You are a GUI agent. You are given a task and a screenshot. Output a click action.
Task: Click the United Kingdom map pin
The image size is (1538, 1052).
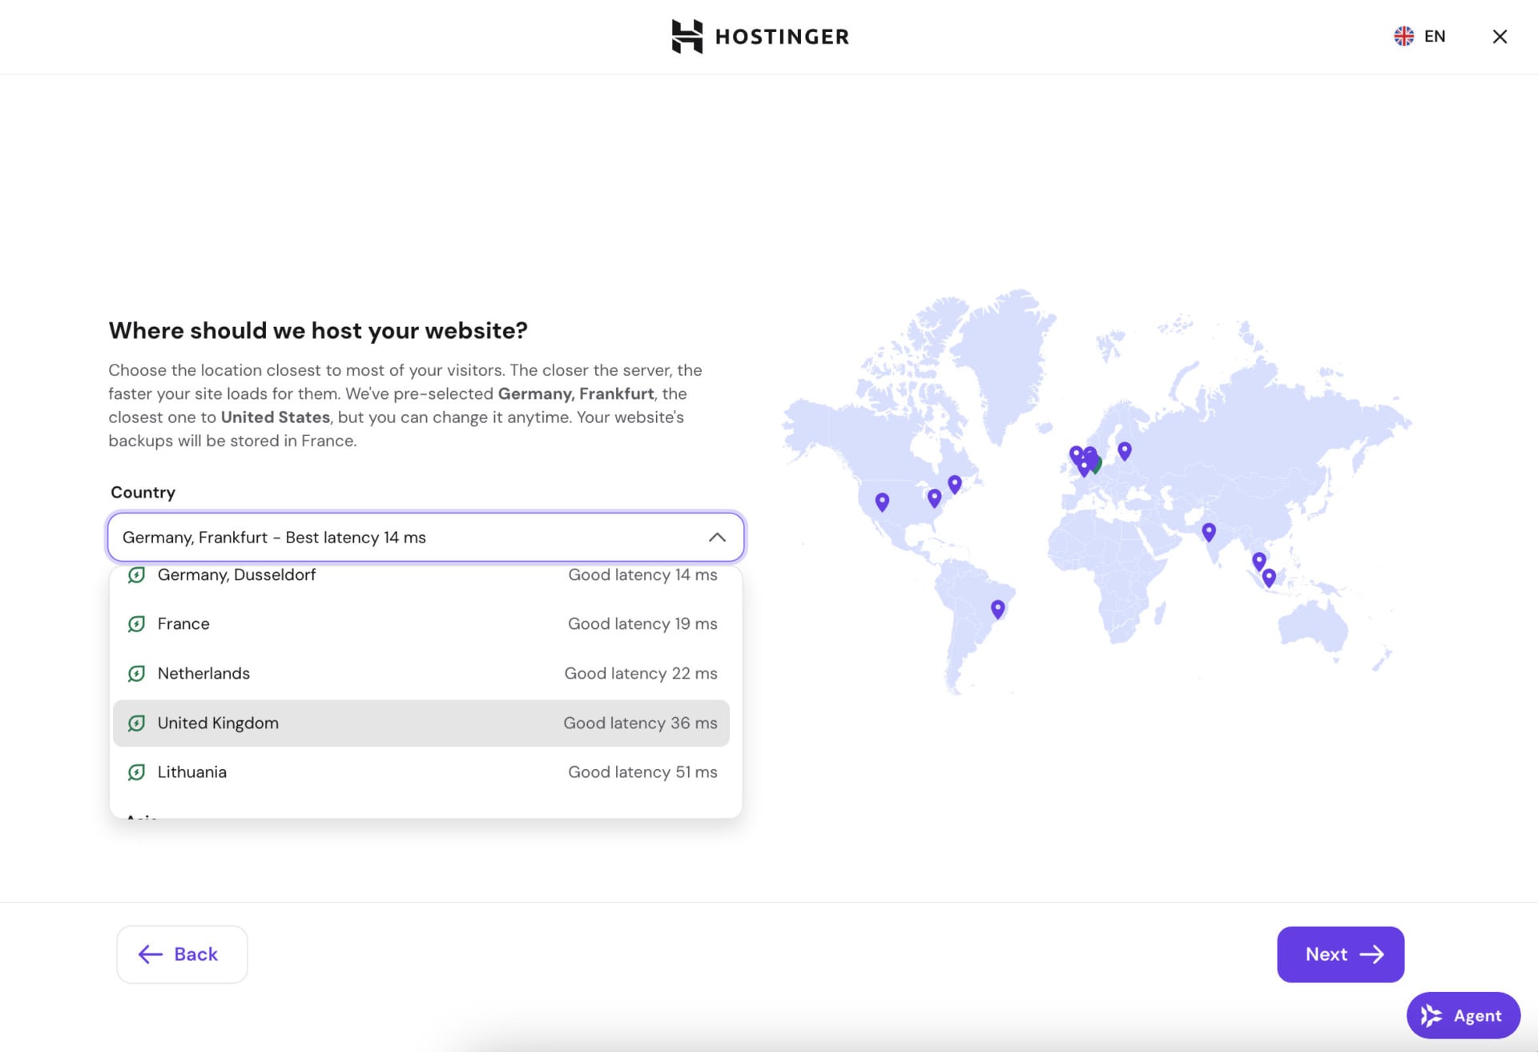(1076, 455)
